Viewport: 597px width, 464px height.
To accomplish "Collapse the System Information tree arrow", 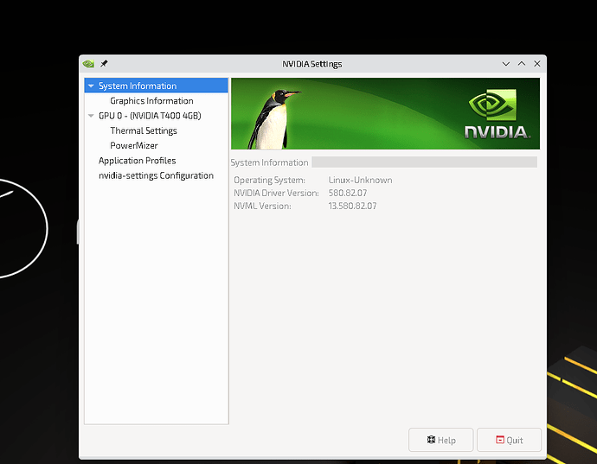I will [91, 86].
